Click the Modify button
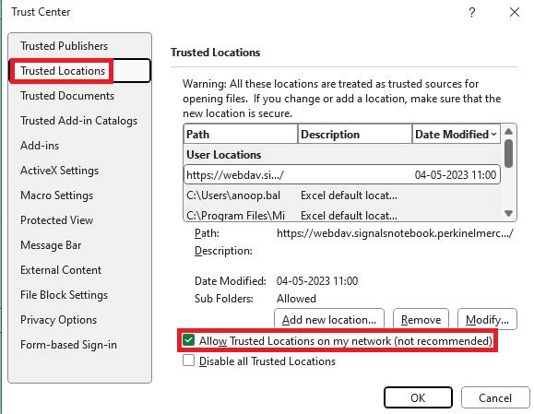 tap(487, 319)
